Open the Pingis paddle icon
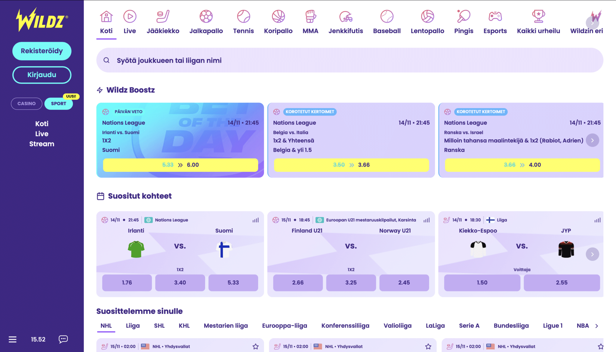This screenshot has height=352, width=616. click(x=464, y=17)
